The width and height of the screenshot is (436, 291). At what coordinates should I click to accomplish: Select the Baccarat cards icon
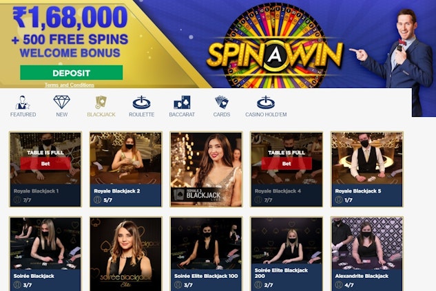tap(182, 103)
